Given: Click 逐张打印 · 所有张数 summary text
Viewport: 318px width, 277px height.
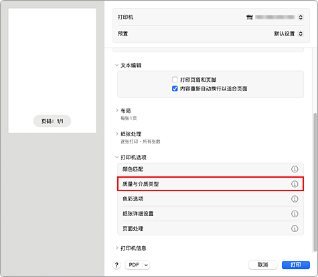Looking at the screenshot, I should click(x=141, y=142).
